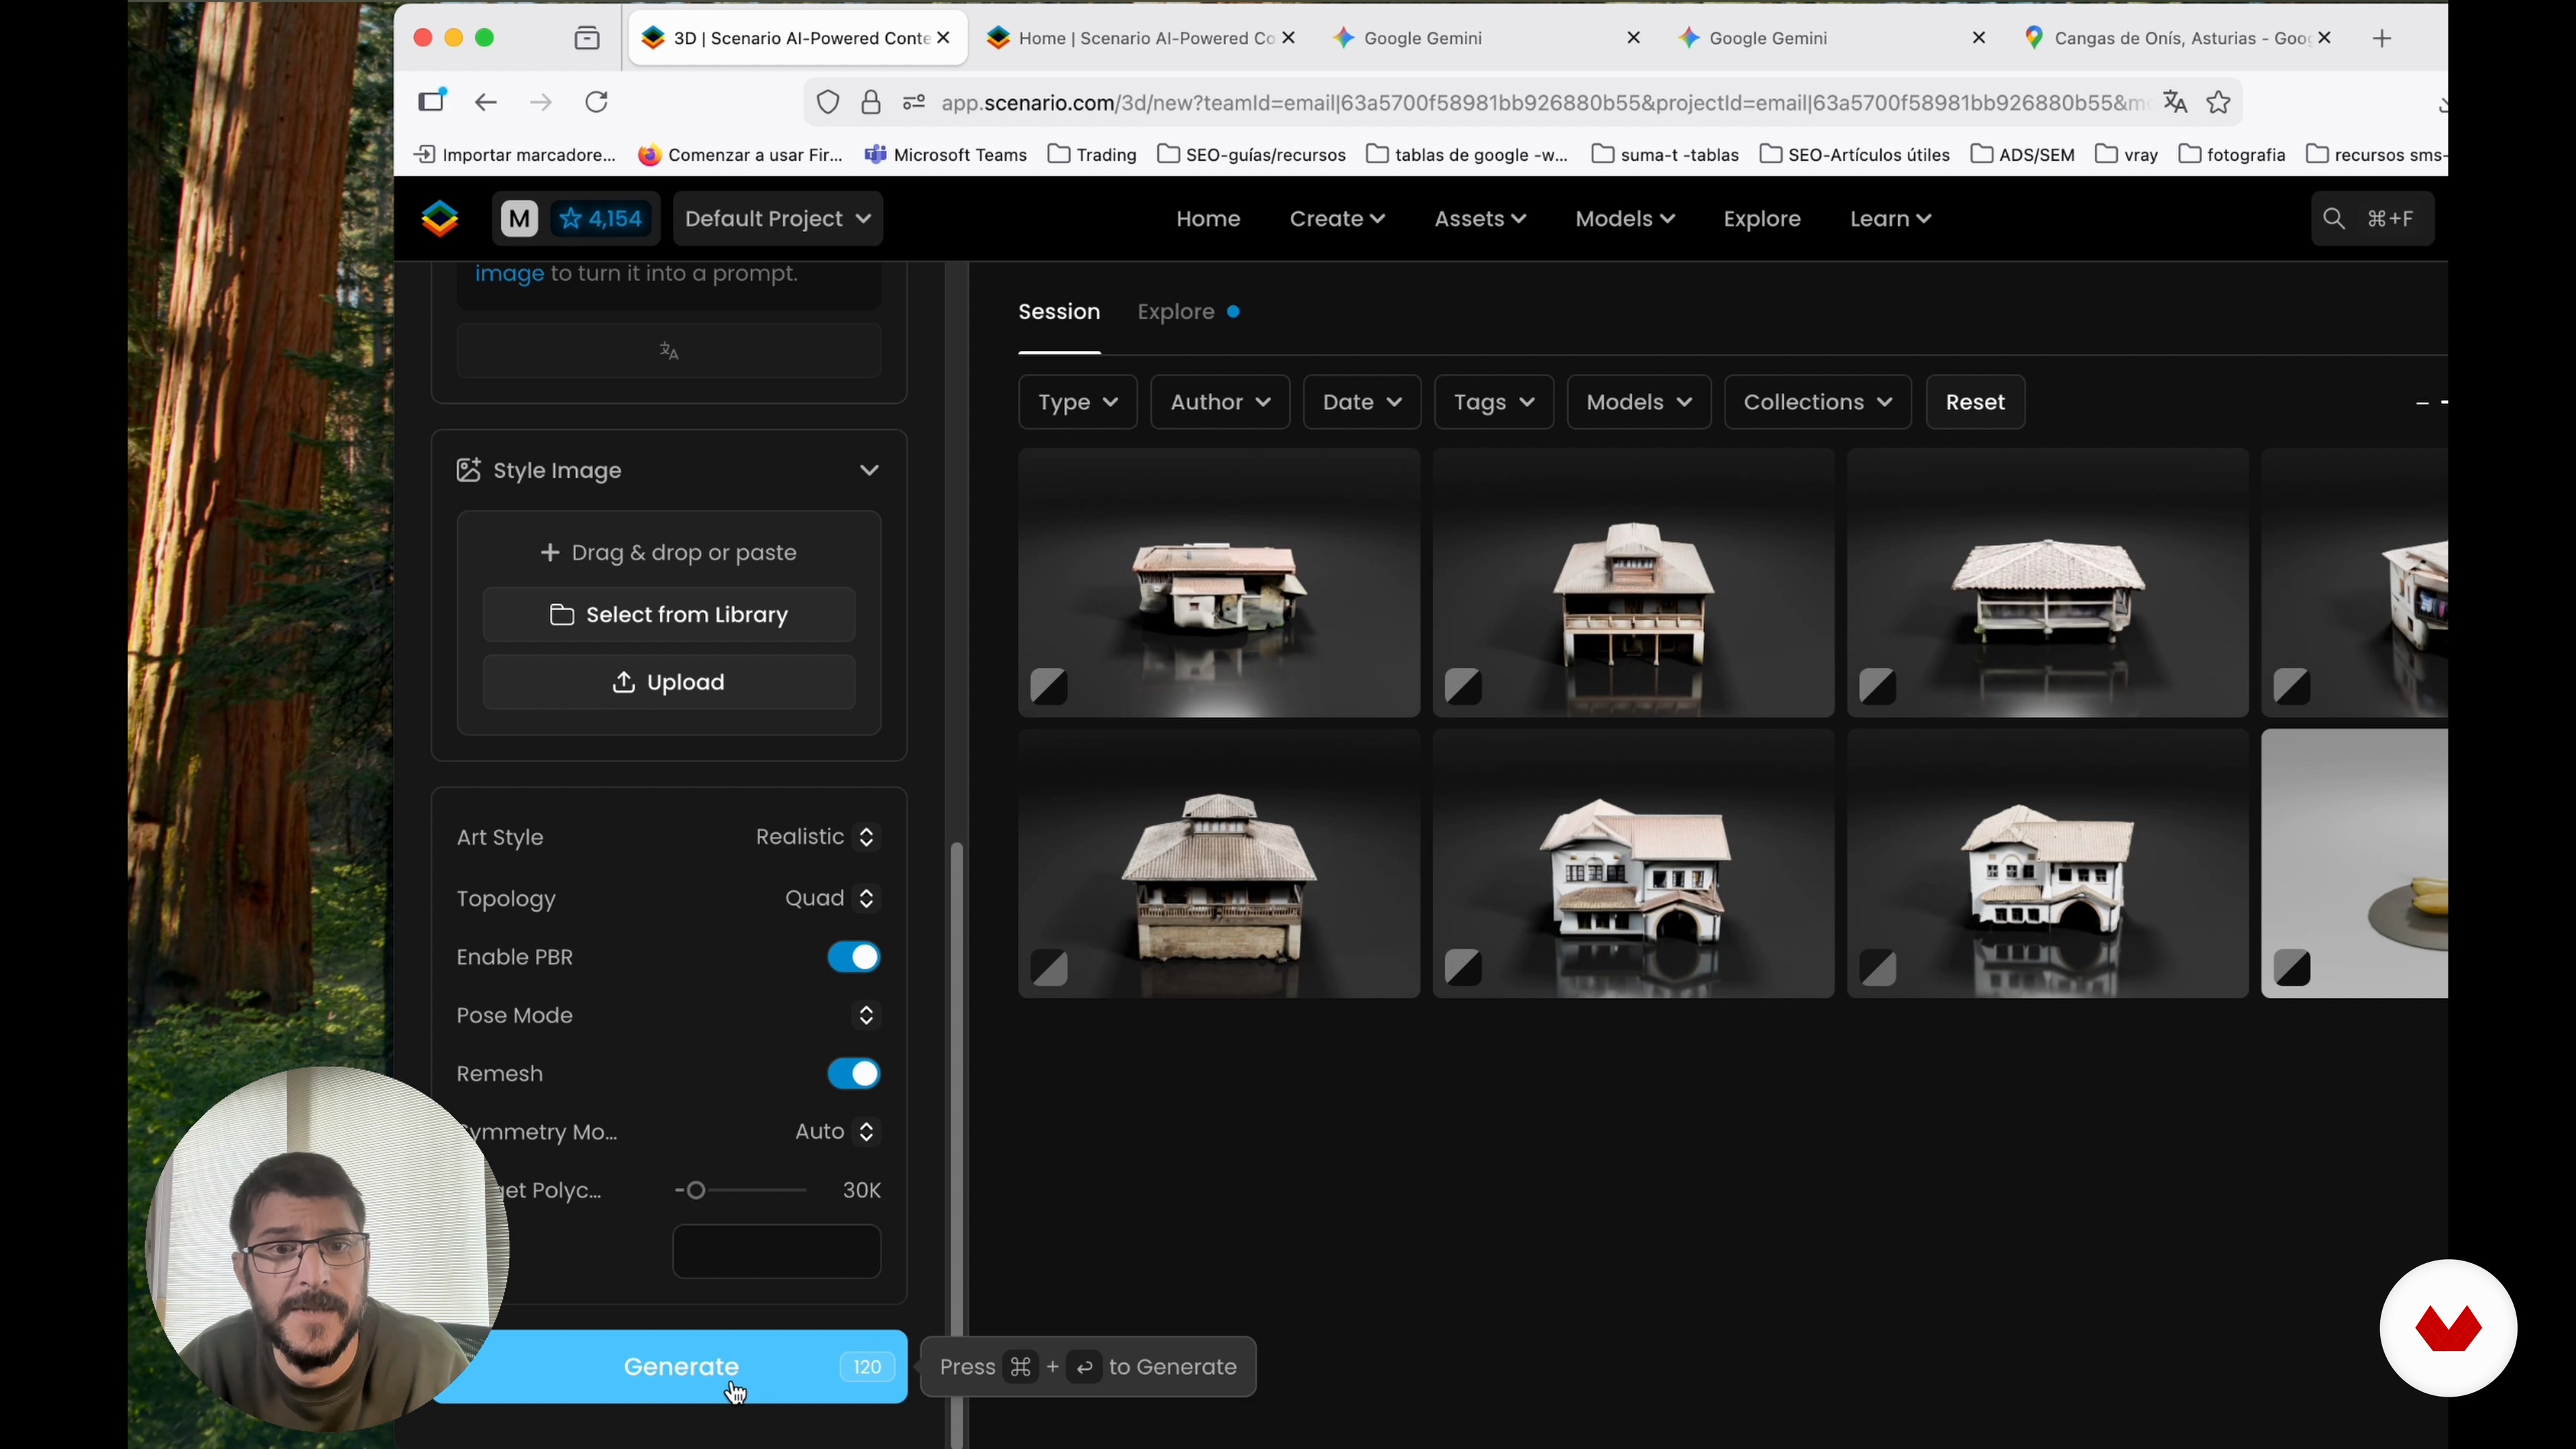Open the Author filter dropdown
This screenshot has height=1449, width=2576.
pos(1220,402)
